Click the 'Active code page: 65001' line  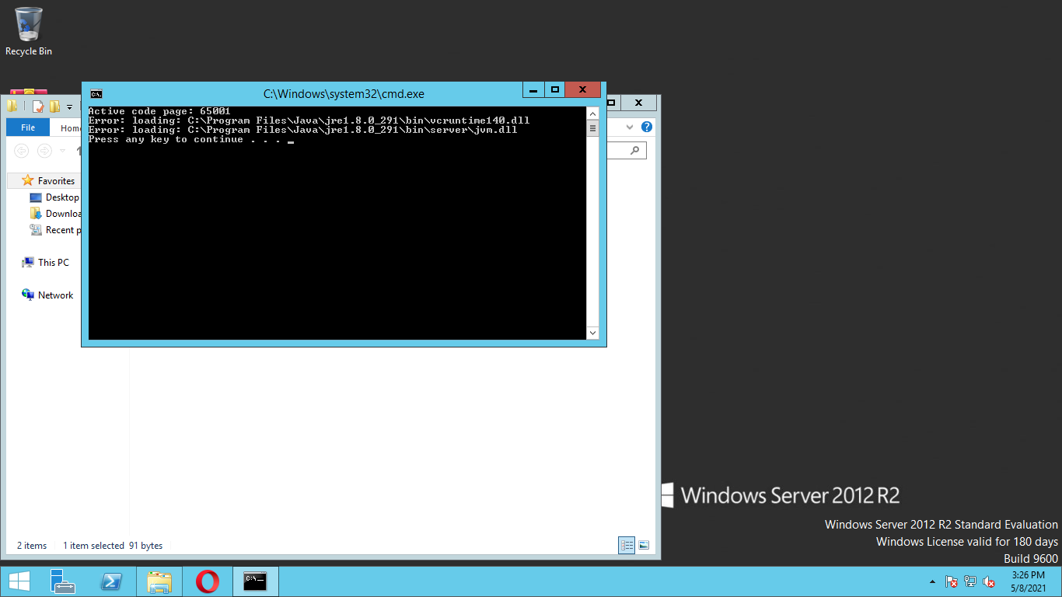(159, 111)
